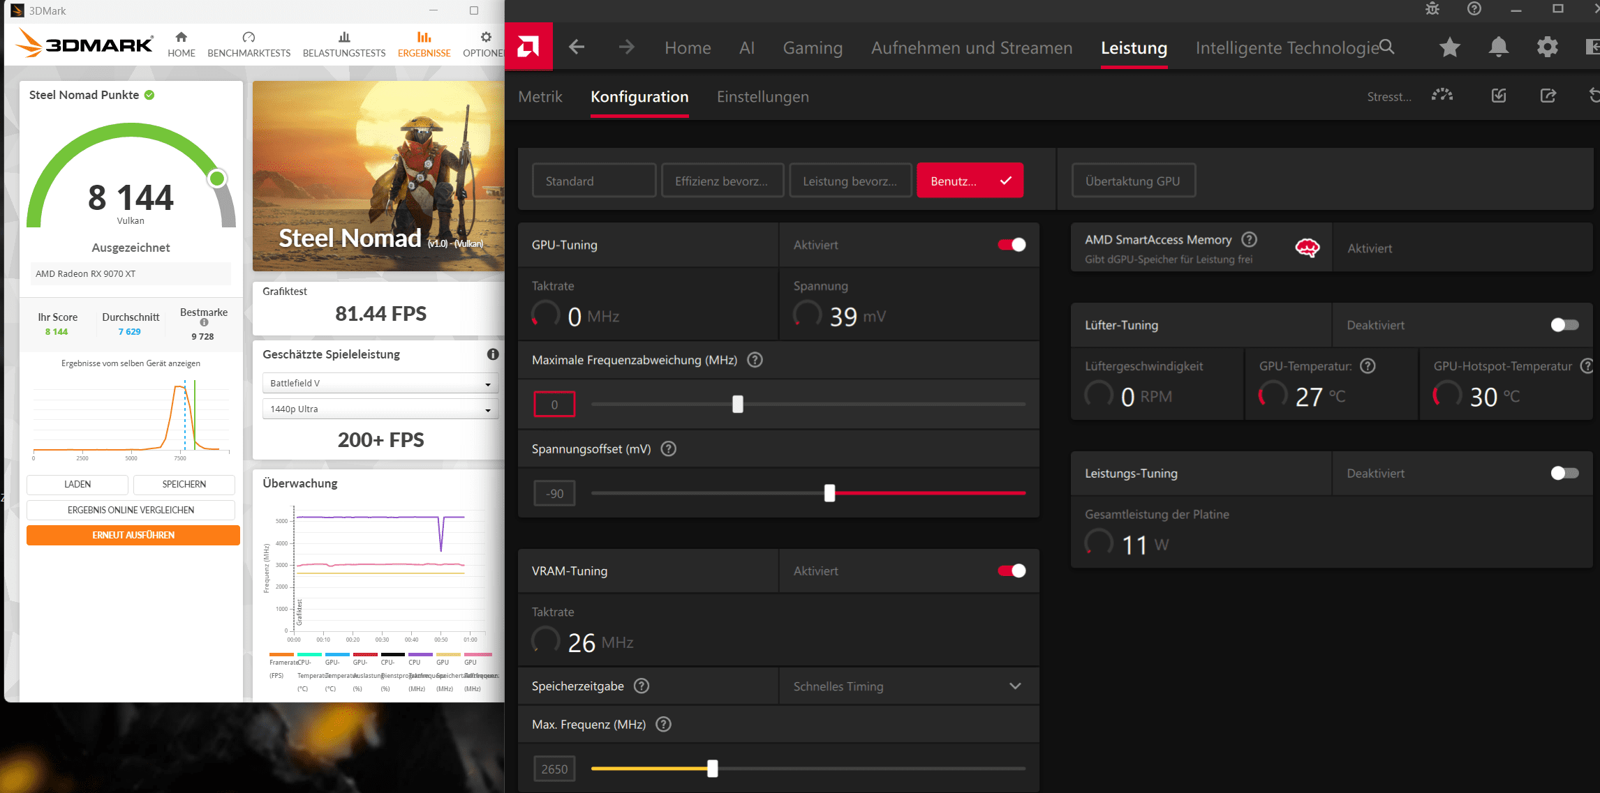The width and height of the screenshot is (1600, 793).
Task: Switch to the Metrik tab
Action: coord(540,97)
